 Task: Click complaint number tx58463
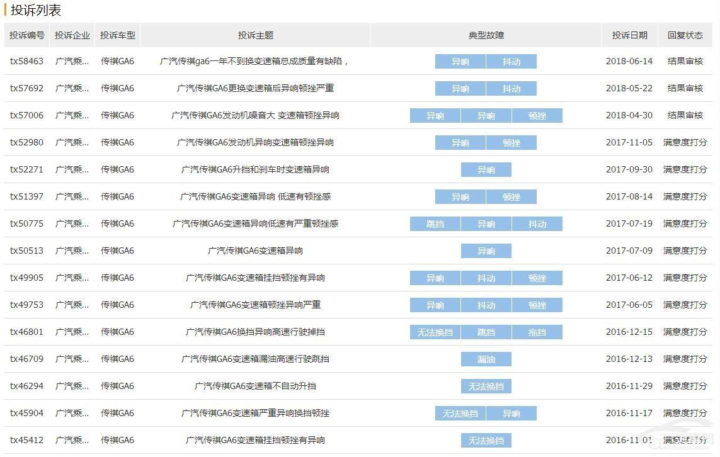26,61
